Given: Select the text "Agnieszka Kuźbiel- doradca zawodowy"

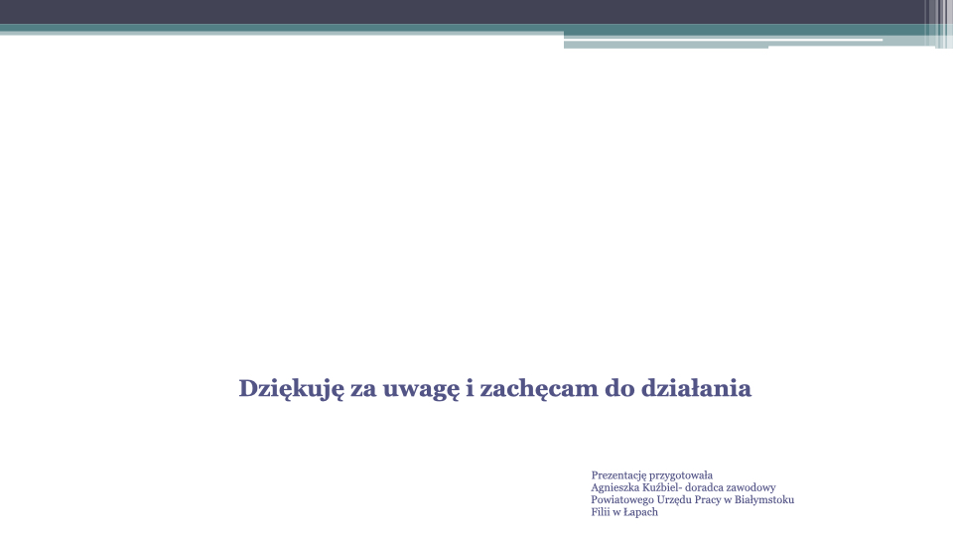Looking at the screenshot, I should [683, 487].
